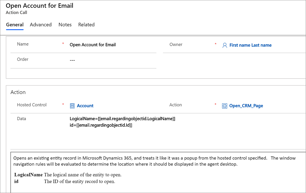The width and height of the screenshot is (306, 193).
Task: Click the Name field label
Action: [x=23, y=44]
